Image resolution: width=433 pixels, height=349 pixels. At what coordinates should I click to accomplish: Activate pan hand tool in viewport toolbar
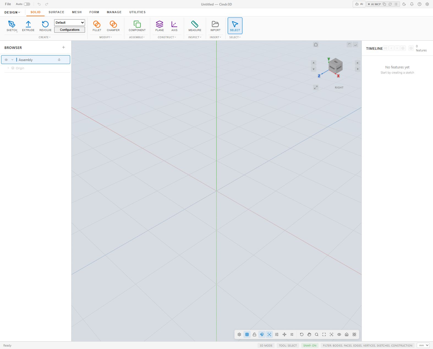pos(309,334)
